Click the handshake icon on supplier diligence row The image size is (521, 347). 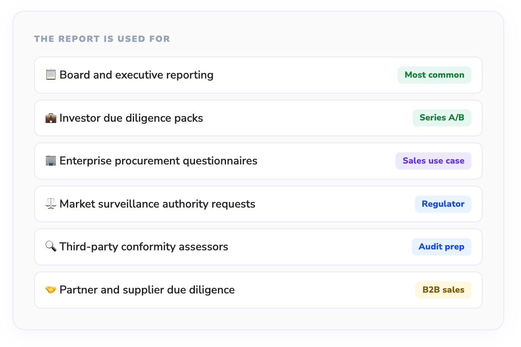(x=51, y=290)
